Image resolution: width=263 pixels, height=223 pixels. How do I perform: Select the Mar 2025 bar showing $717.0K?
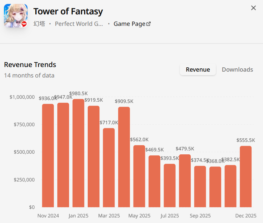point(109,167)
